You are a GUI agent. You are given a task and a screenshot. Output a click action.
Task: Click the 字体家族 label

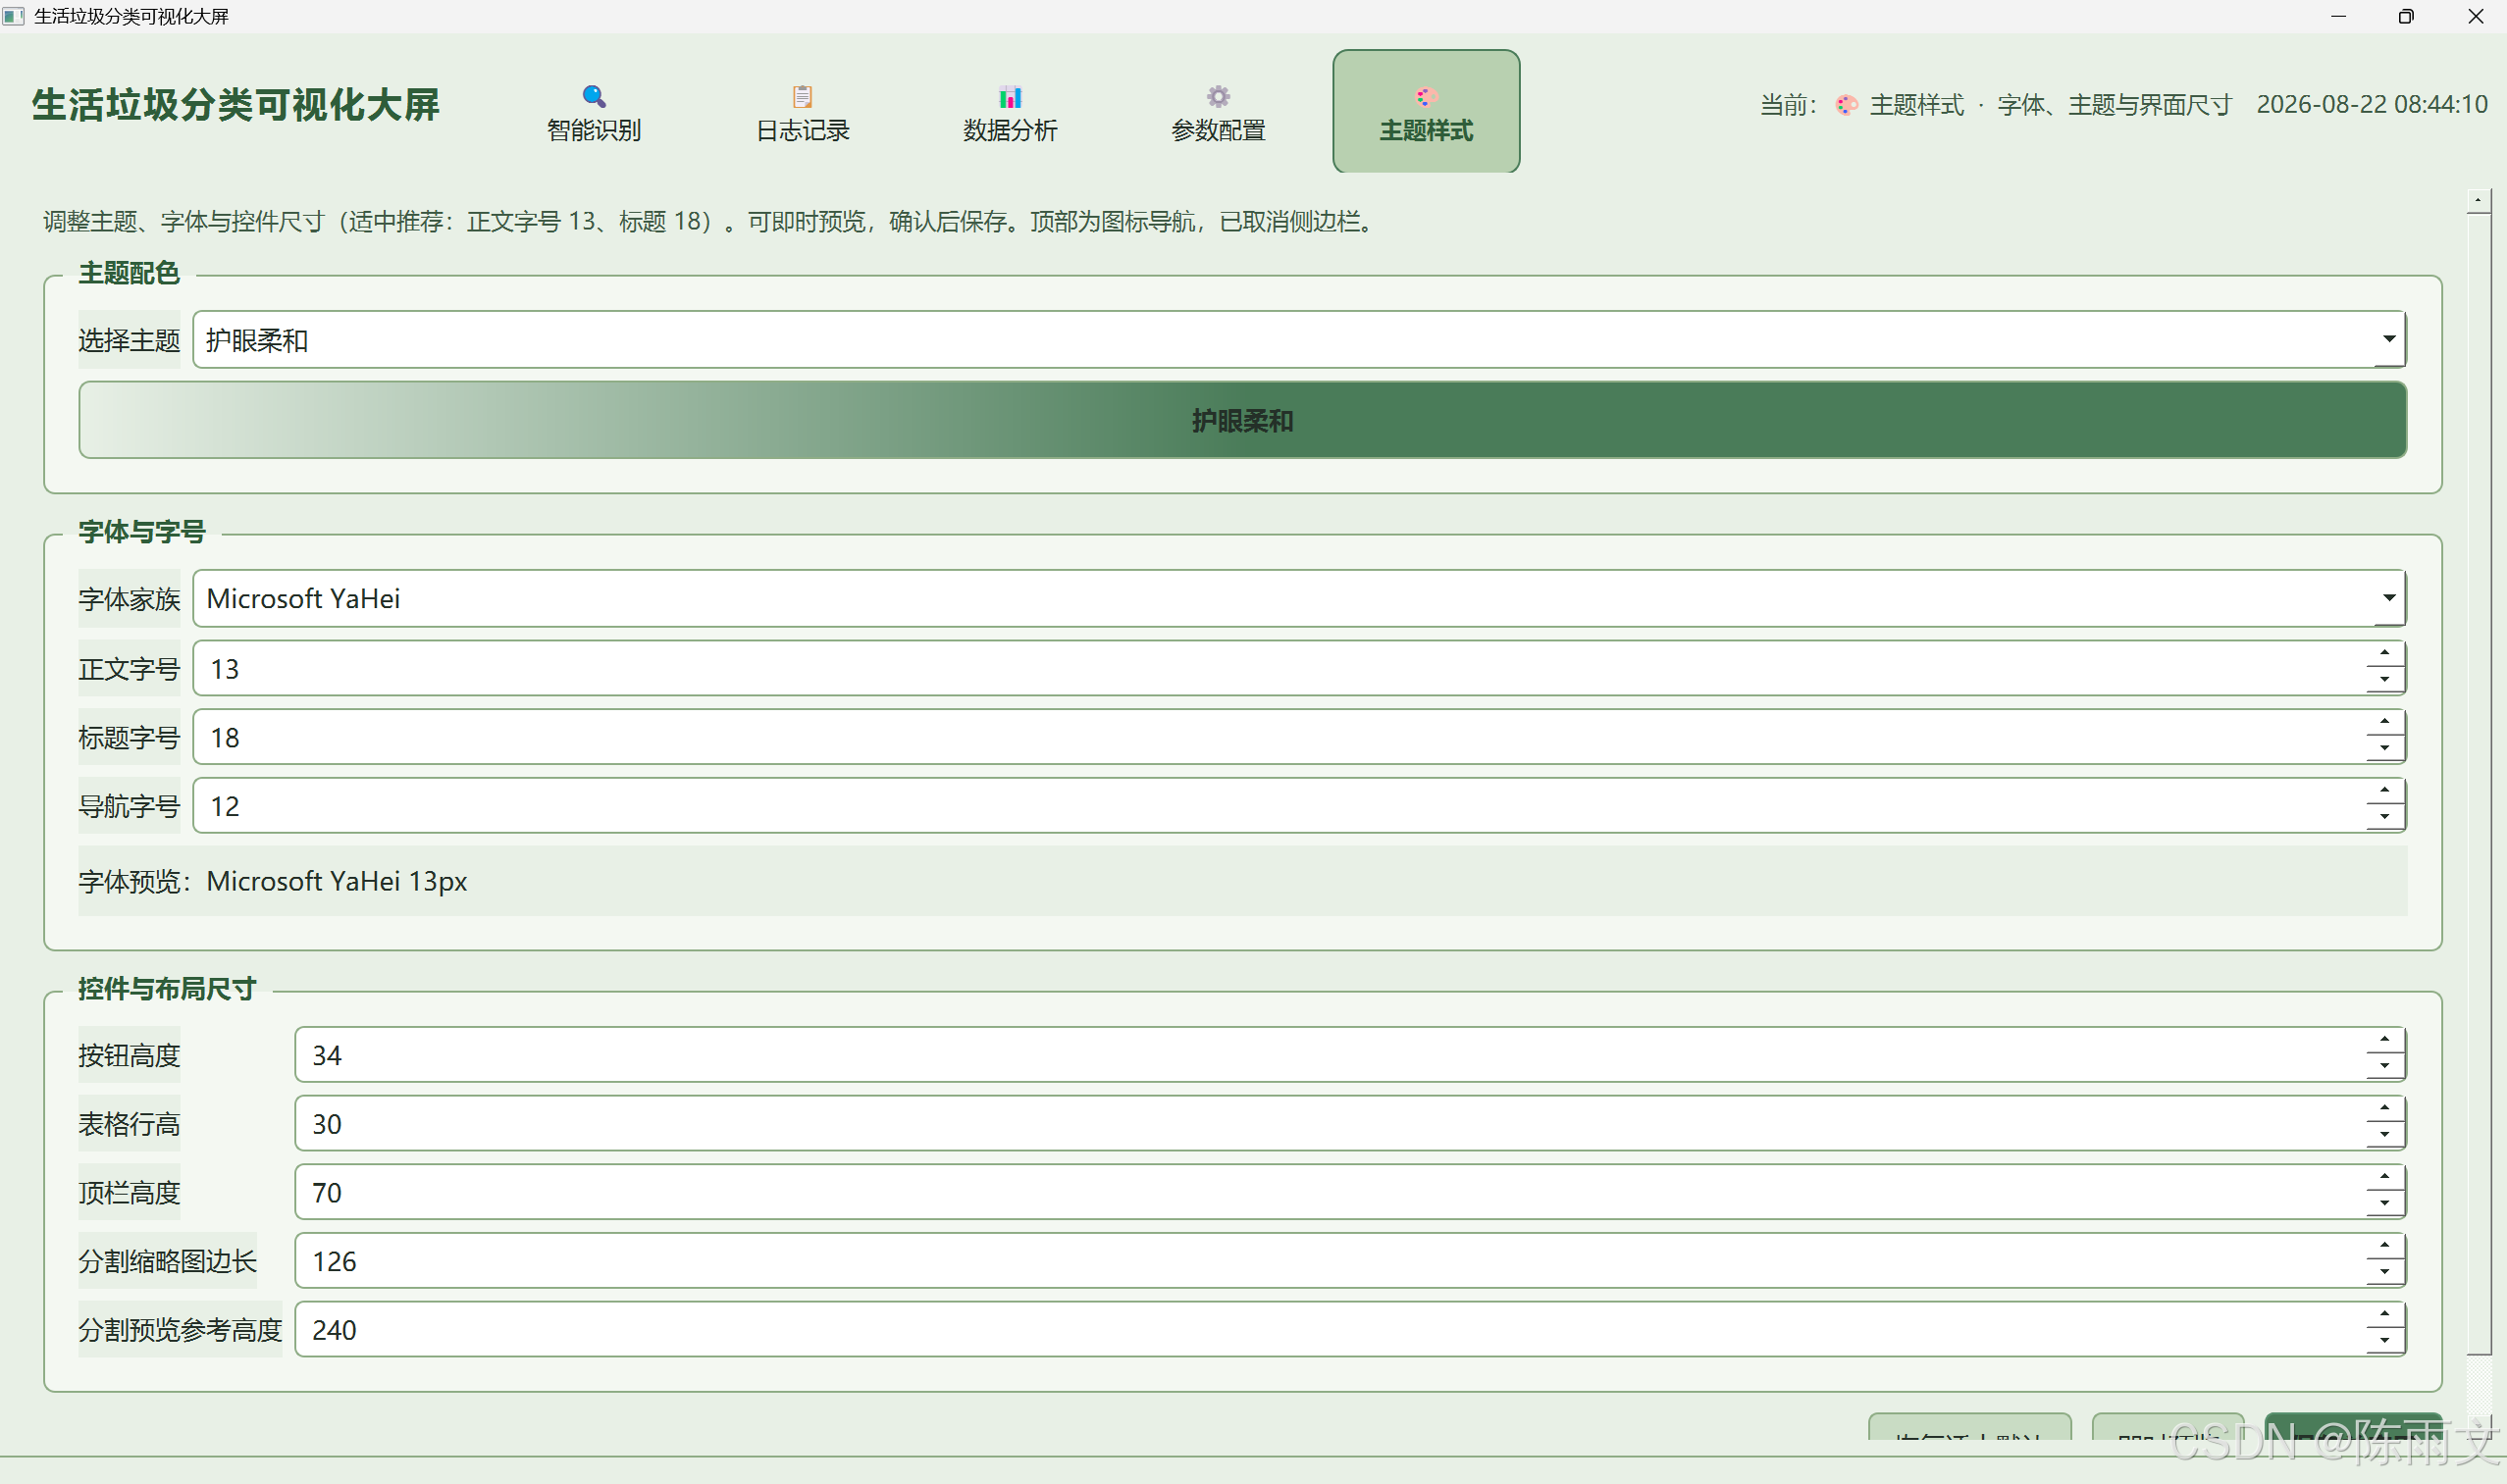click(130, 599)
